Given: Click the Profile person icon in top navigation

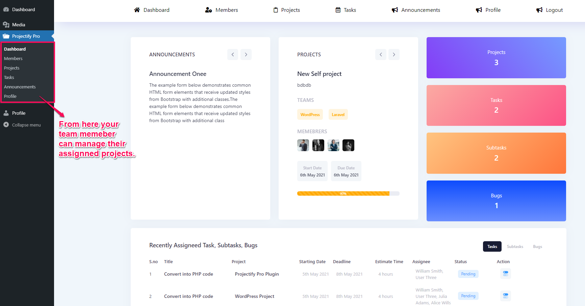Looking at the screenshot, I should coord(479,10).
